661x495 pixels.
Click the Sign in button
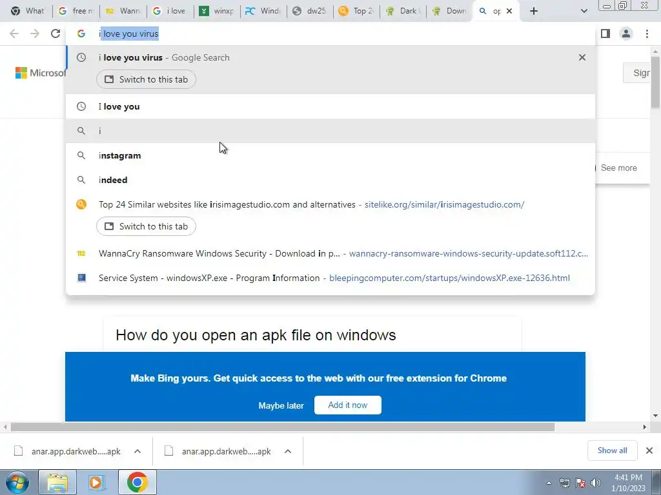638,73
